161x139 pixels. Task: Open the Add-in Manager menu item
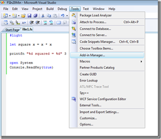tap(107, 55)
